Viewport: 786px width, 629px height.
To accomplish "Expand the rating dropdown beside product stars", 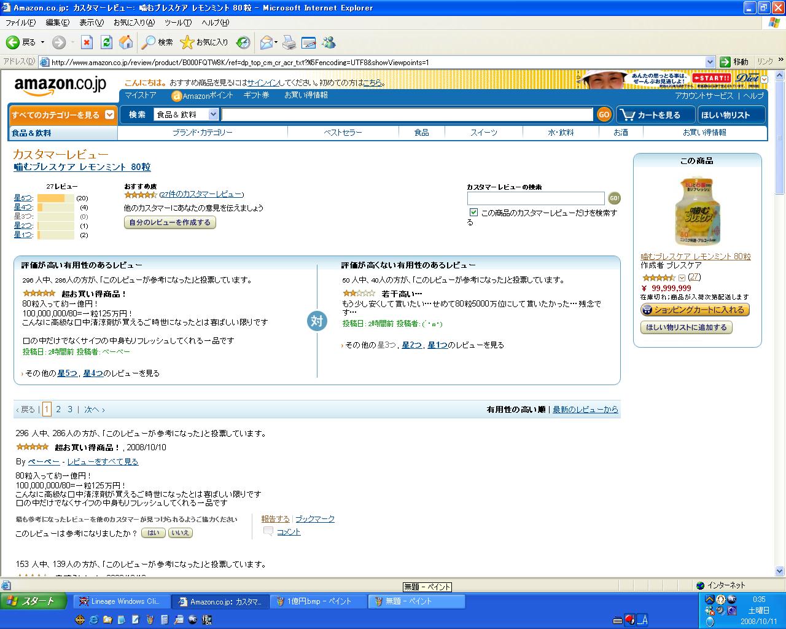I will pos(682,278).
